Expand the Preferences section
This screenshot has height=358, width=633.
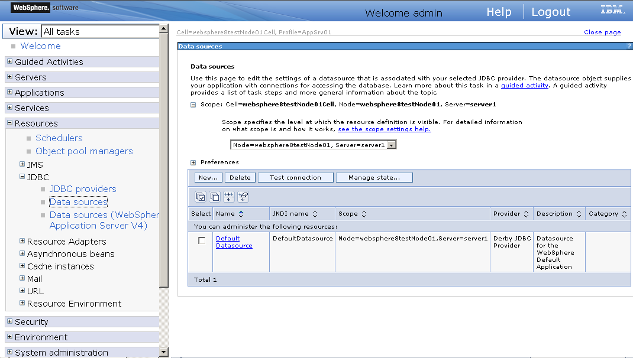[x=192, y=161]
